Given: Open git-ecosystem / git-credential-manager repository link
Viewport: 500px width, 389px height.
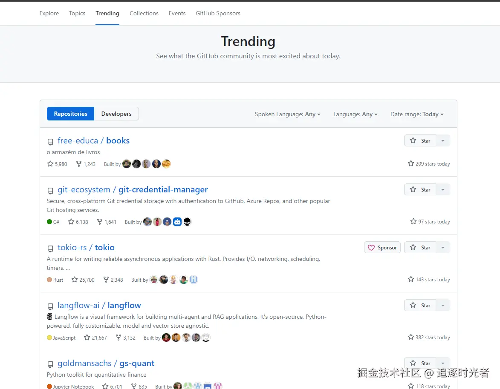Looking at the screenshot, I should [133, 190].
